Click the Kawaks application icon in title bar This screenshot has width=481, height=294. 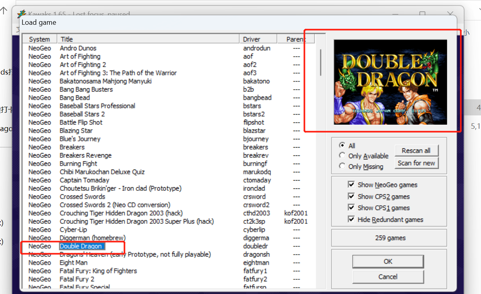(x=22, y=14)
